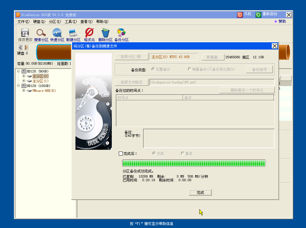Select the HD128:(90GB) disk label
This screenshot has width=306, height=228.
coord(38,71)
